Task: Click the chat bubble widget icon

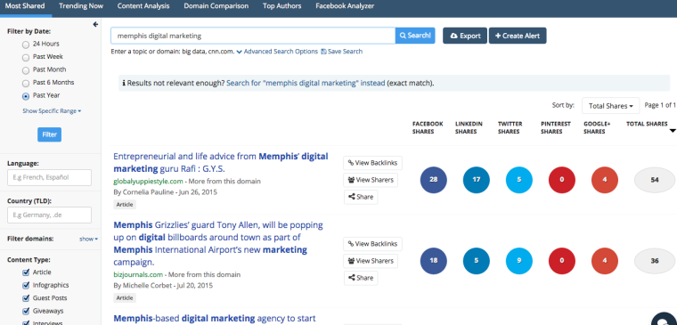Action: coord(664,320)
